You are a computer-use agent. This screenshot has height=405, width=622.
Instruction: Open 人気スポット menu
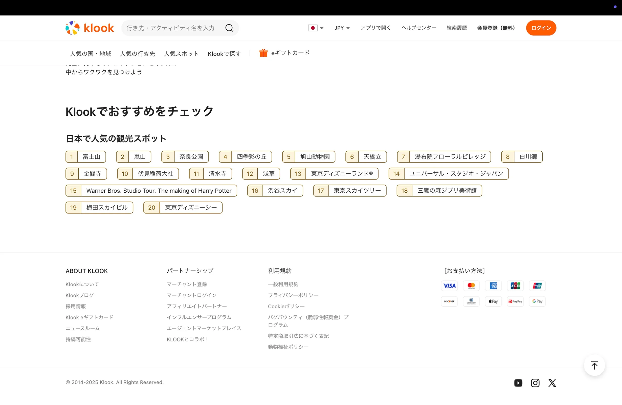coord(181,54)
